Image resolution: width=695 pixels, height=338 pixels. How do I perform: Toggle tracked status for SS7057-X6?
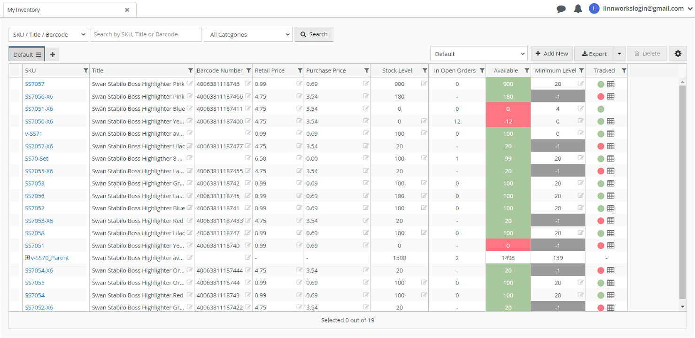click(x=601, y=146)
